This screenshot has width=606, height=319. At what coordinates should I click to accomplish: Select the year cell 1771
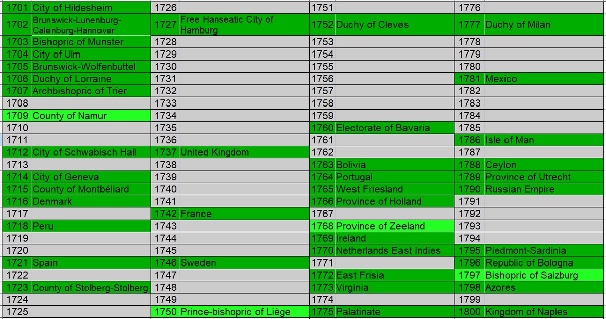coord(322,263)
